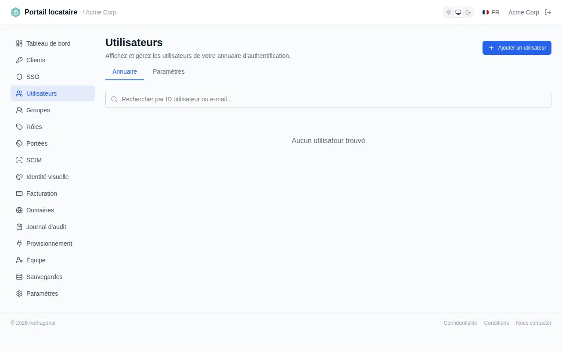Click the magnifier icon in search field
The height and width of the screenshot is (351, 562).
(x=114, y=99)
